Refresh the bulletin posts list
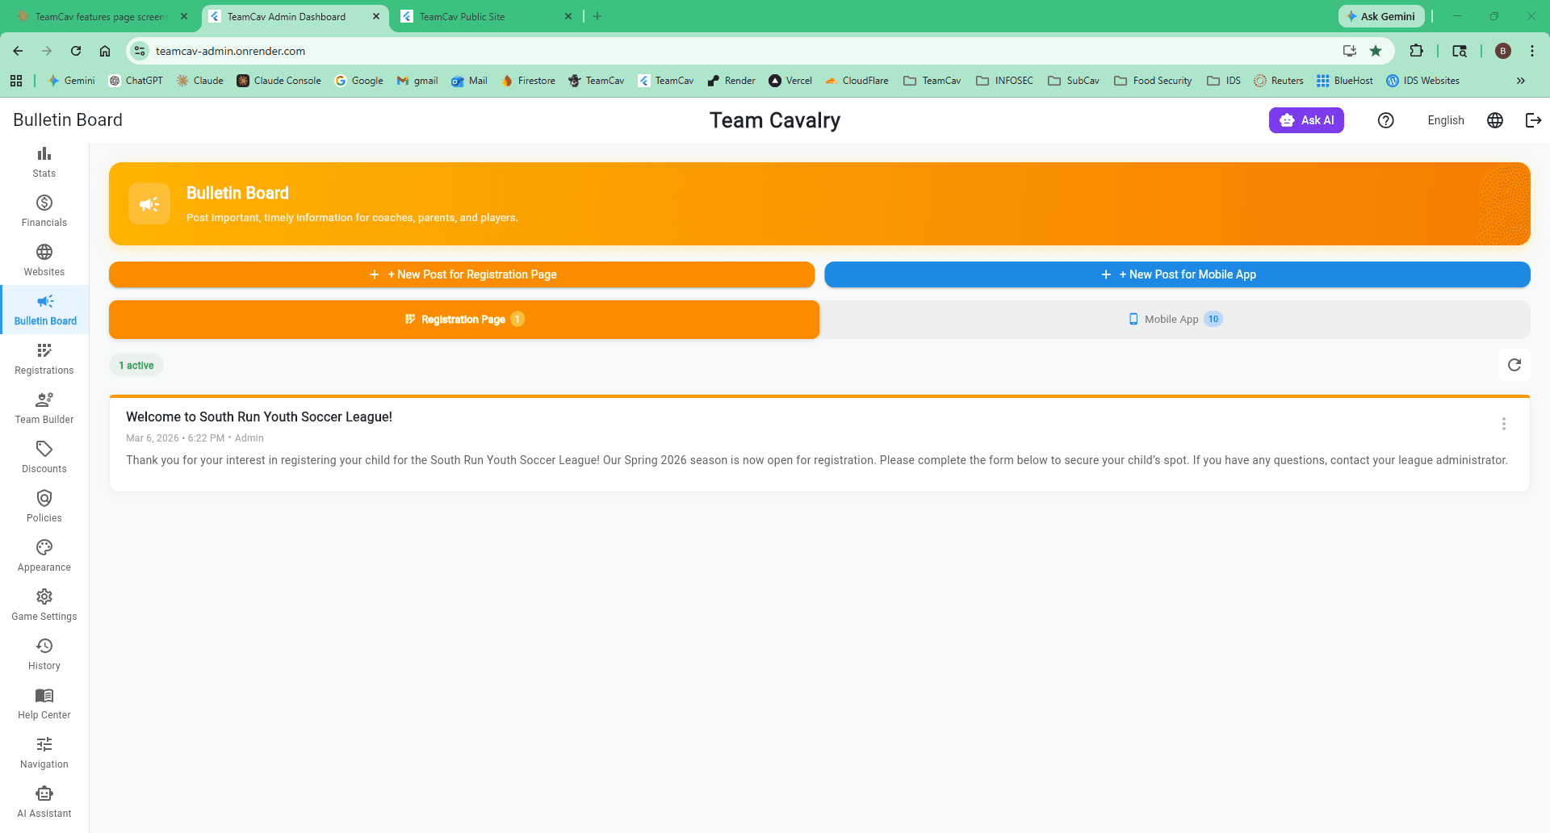This screenshot has width=1550, height=833. point(1514,365)
